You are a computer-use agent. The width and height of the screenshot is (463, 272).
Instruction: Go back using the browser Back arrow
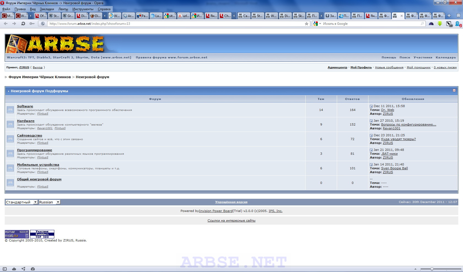(6, 24)
